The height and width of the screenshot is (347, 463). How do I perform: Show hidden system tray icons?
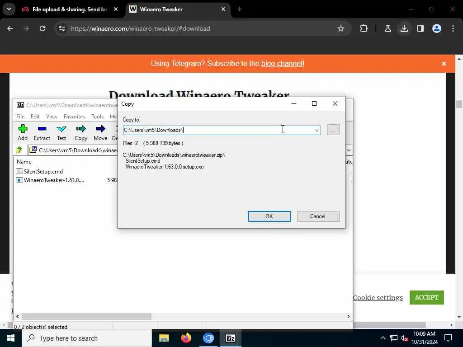pyautogui.click(x=383, y=338)
